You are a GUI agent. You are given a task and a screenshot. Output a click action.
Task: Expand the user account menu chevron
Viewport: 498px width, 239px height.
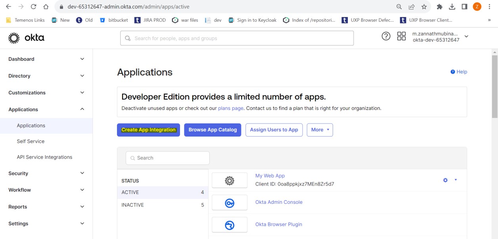(466, 36)
